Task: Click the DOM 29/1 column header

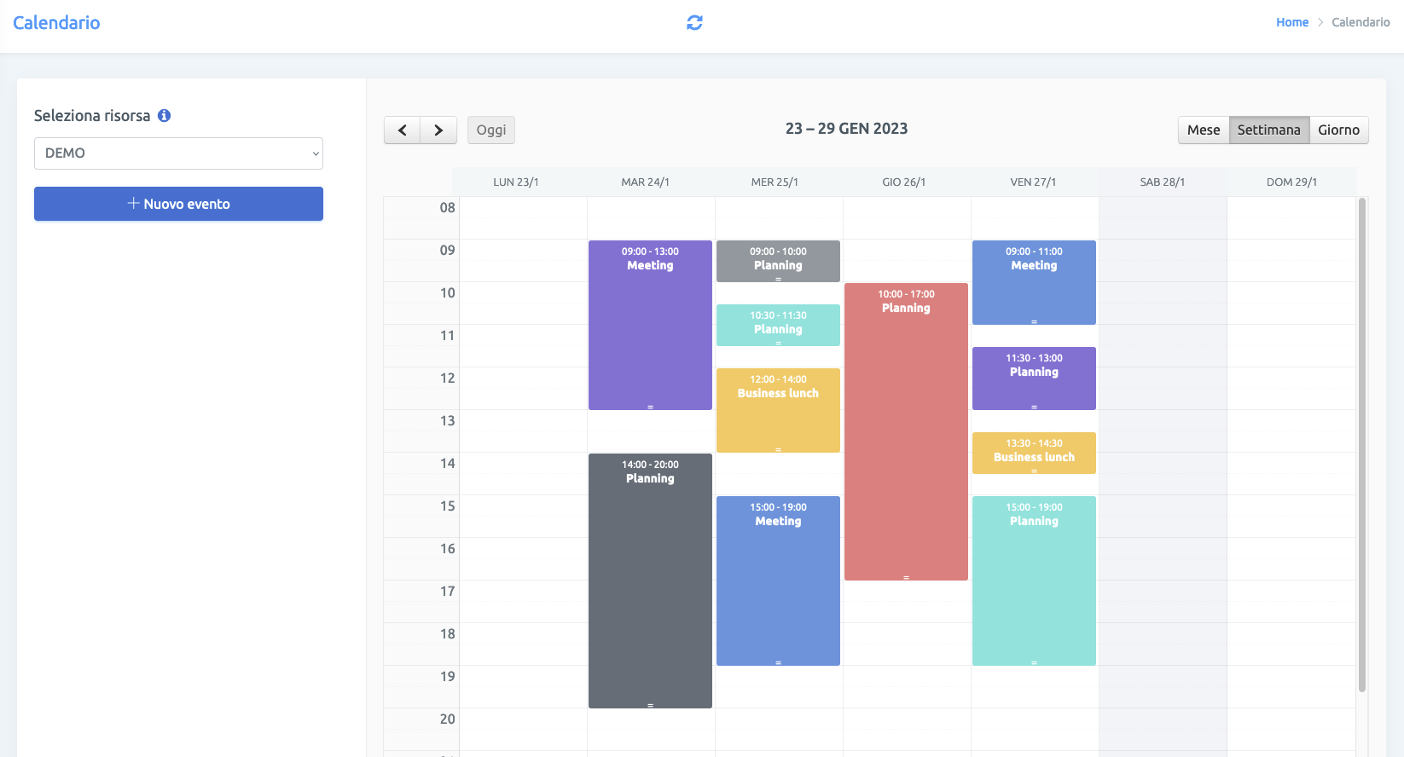Action: click(x=1291, y=182)
